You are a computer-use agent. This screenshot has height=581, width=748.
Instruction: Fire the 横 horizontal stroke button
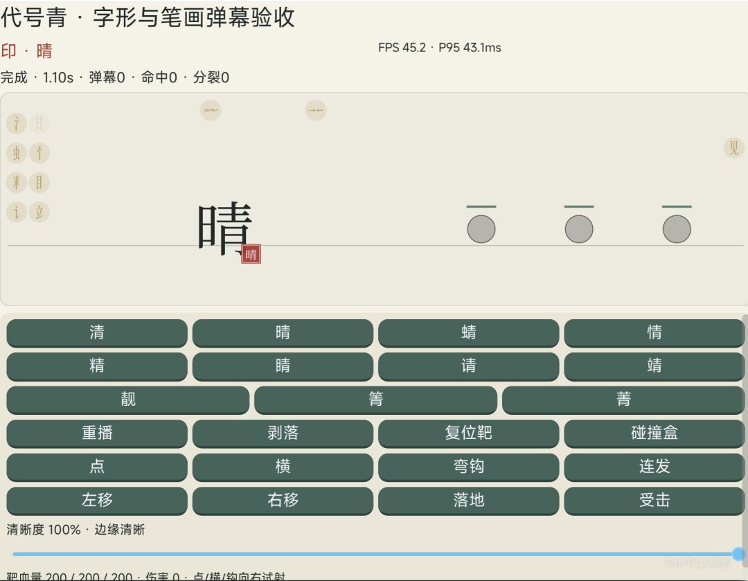tap(283, 467)
